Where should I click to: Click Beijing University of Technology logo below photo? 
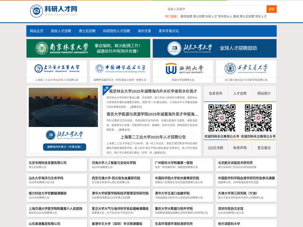point(64,135)
